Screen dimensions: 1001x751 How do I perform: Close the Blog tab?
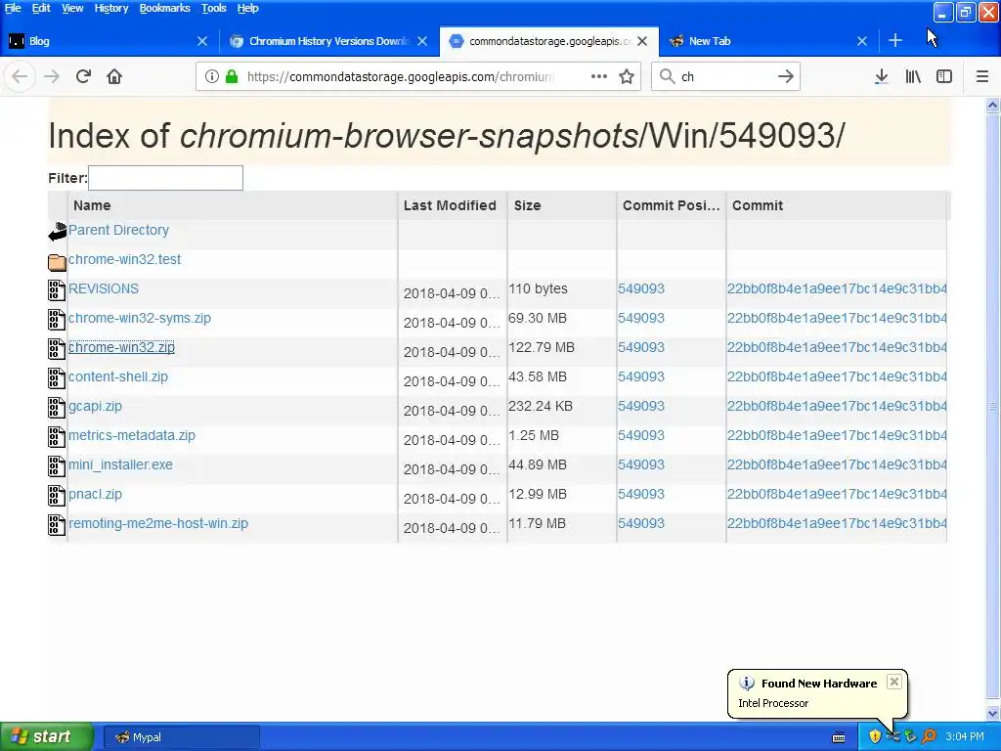pyautogui.click(x=202, y=41)
